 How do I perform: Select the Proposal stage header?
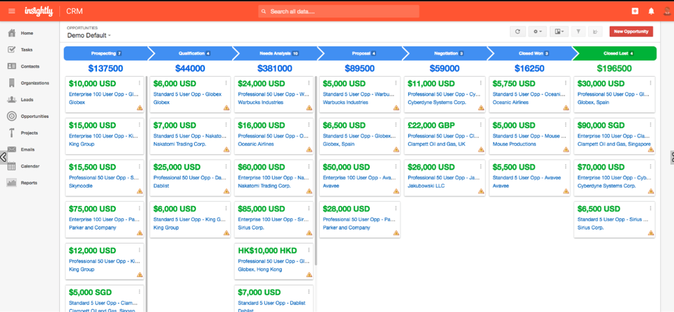pos(364,54)
